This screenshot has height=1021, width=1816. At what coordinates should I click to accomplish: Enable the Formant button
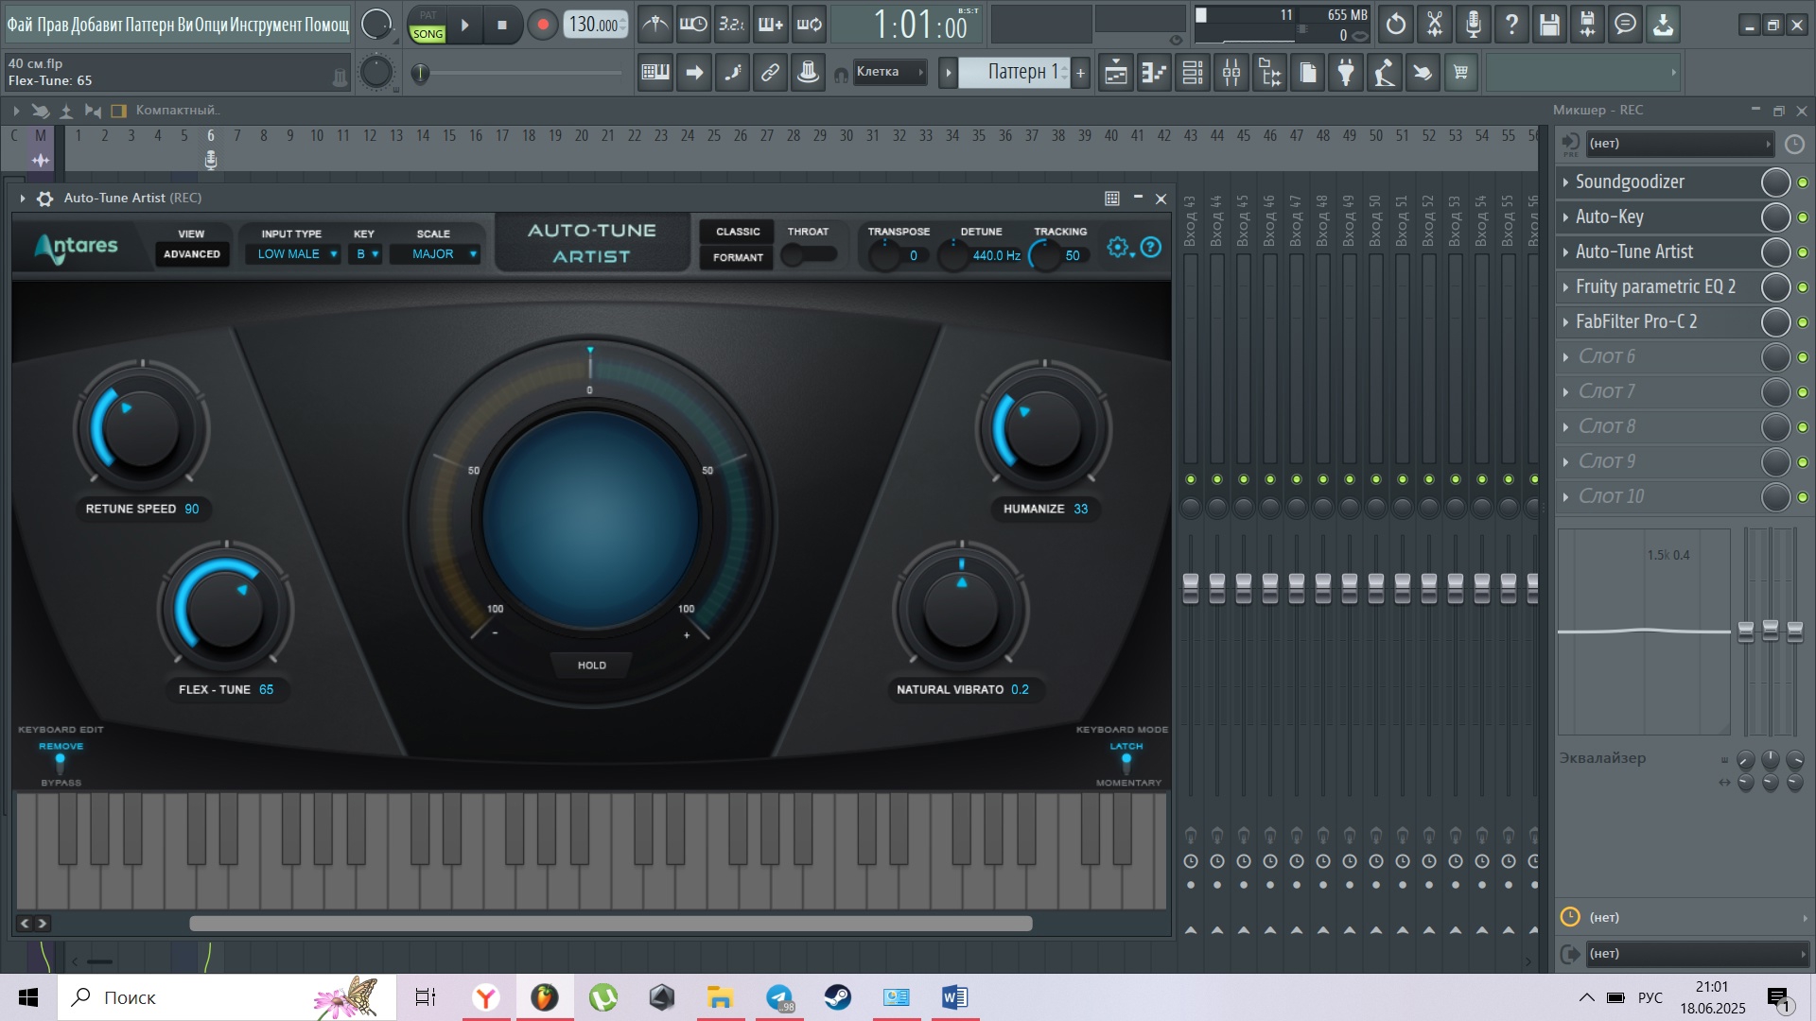pos(738,257)
